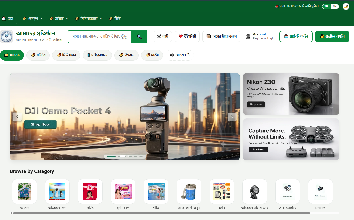Image resolution: width=354 pixels, height=220 pixels.
Task: Click the category scrollbar left arrow
Action: (11, 213)
